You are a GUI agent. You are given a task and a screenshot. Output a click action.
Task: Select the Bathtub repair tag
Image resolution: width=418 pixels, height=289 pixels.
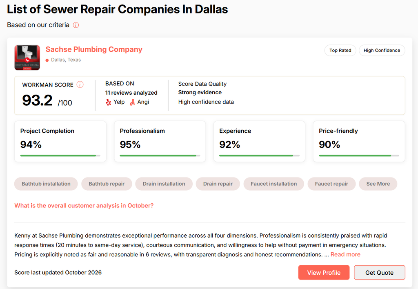107,184
